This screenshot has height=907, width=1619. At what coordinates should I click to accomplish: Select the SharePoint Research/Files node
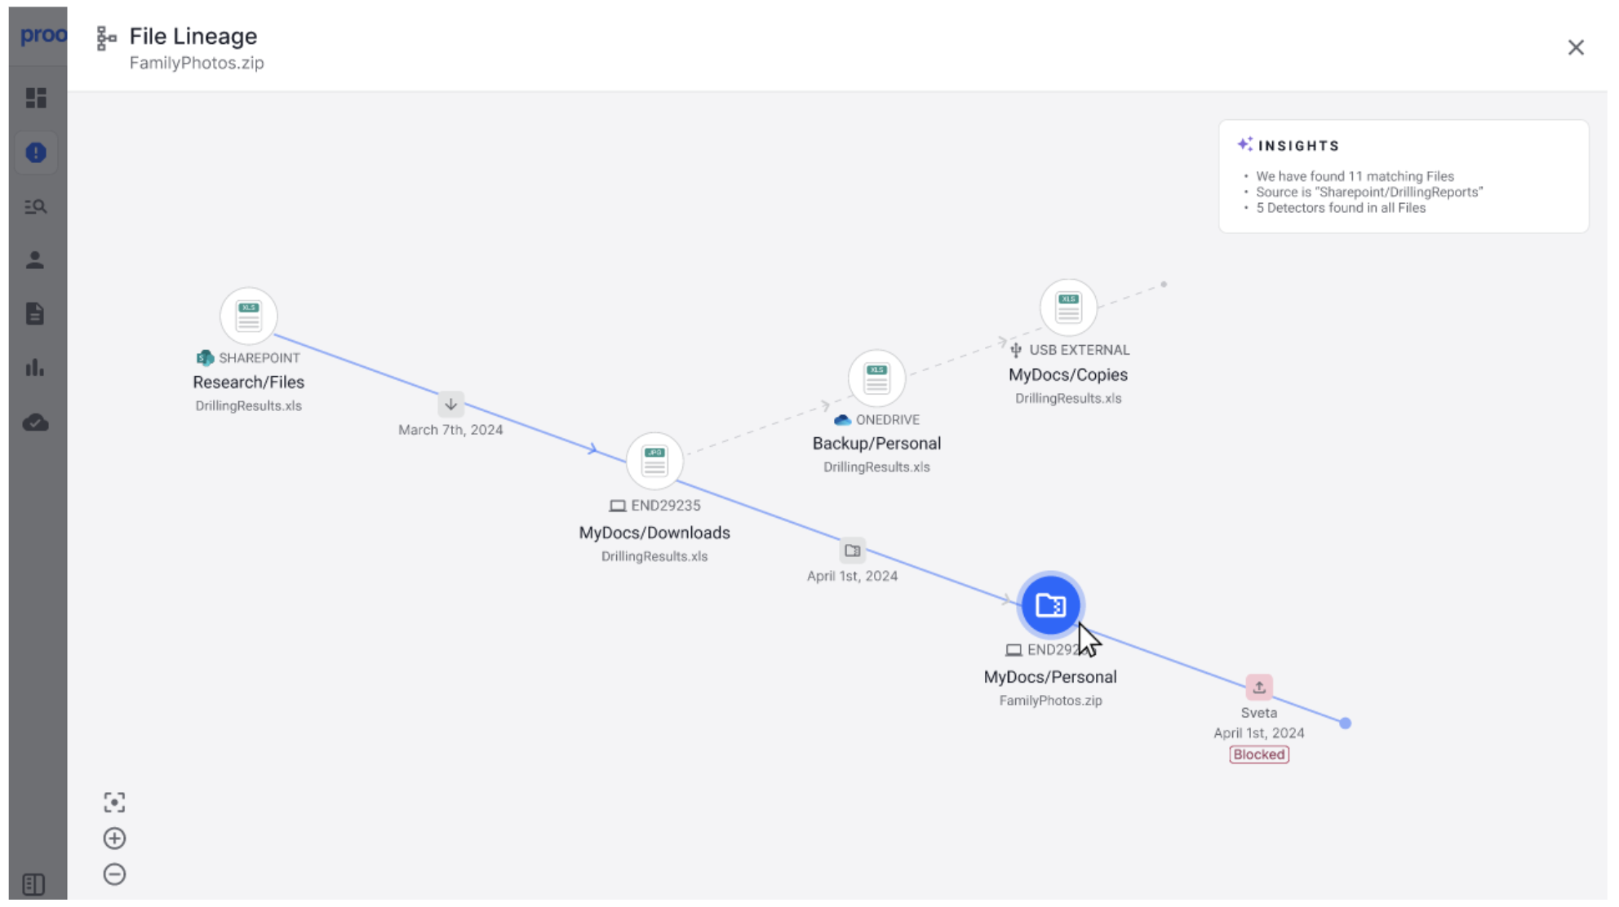pos(249,316)
